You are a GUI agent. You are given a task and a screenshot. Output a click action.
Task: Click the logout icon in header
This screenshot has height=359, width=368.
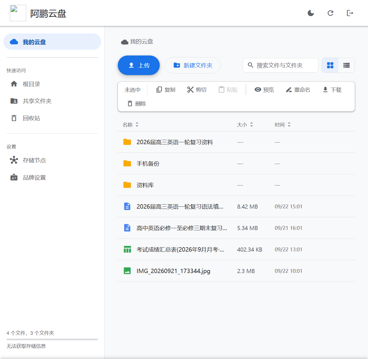[x=350, y=13]
